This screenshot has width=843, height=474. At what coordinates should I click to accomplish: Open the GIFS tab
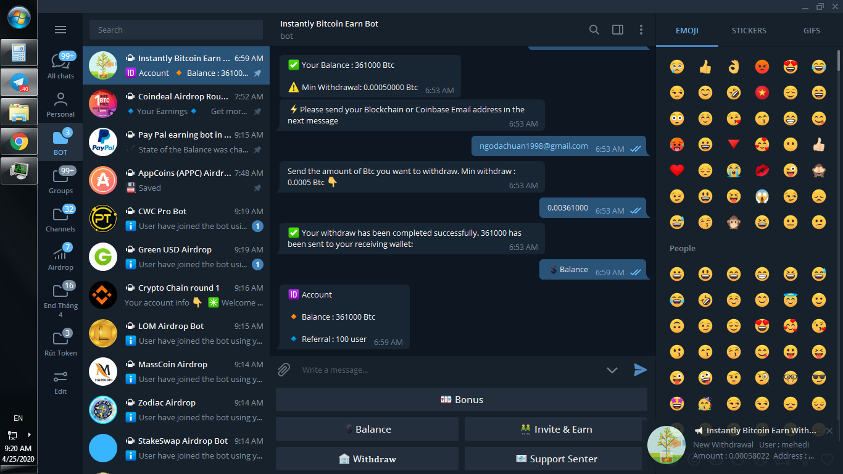pyautogui.click(x=812, y=31)
